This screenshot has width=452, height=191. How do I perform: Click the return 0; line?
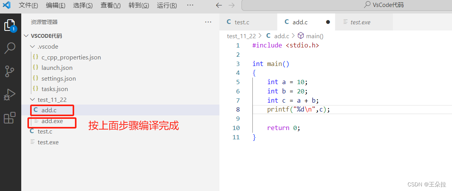284,128
